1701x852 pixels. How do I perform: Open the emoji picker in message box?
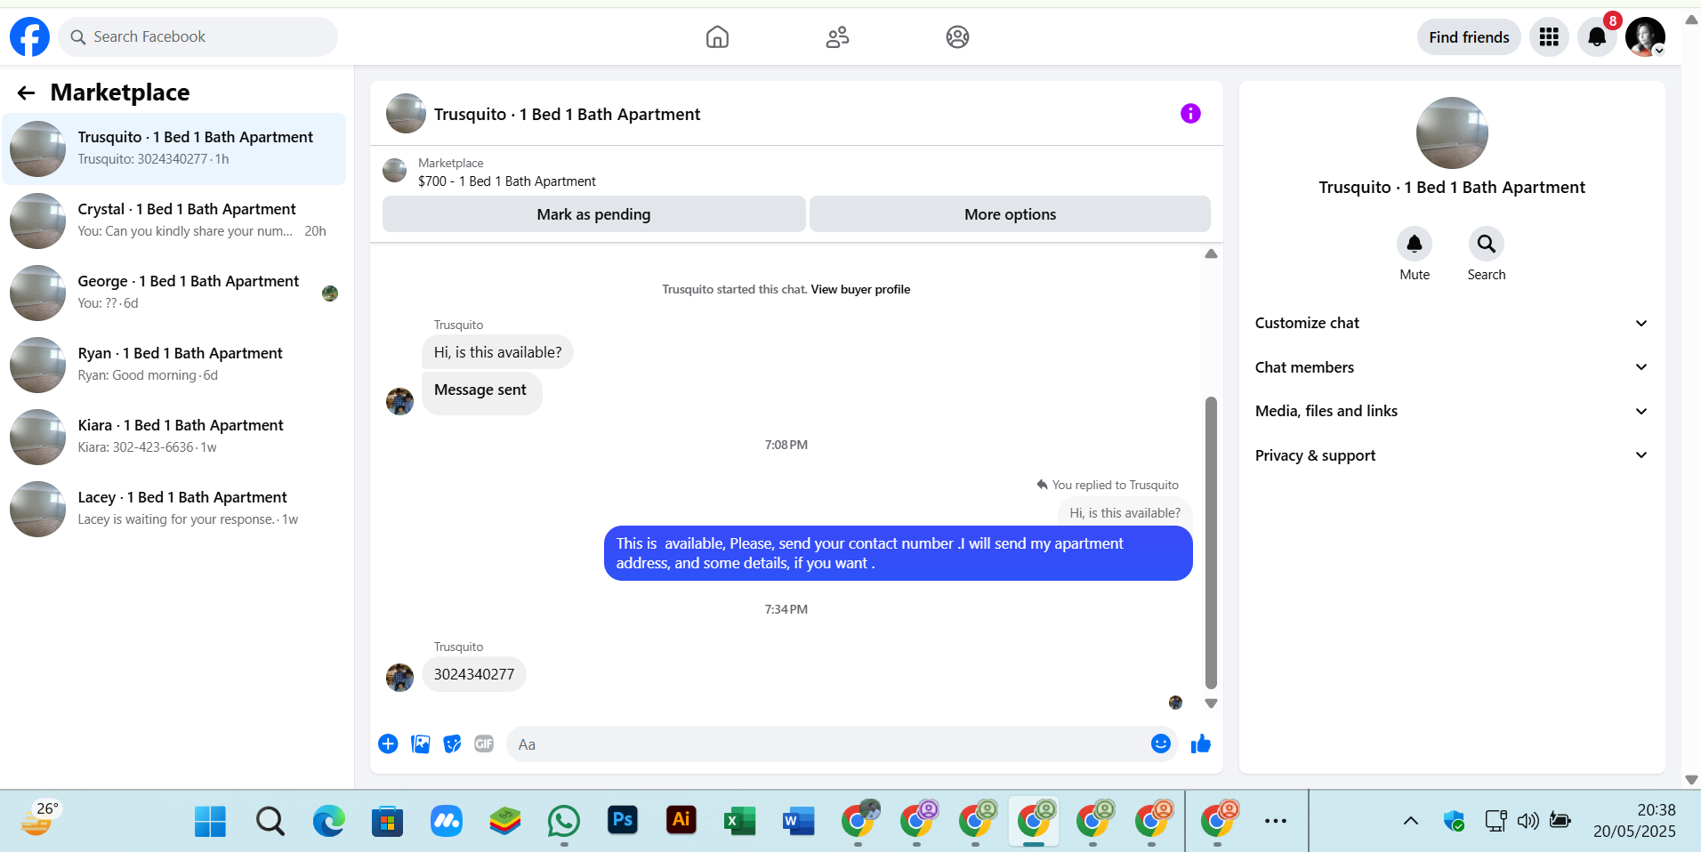1160,743
